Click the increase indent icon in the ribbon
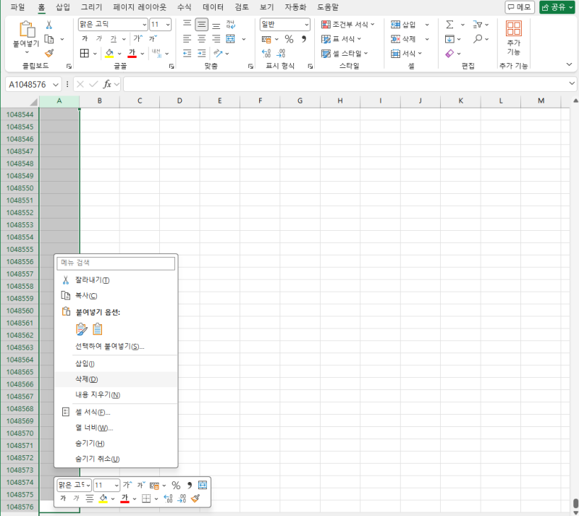Image resolution: width=579 pixels, height=516 pixels. point(202,54)
